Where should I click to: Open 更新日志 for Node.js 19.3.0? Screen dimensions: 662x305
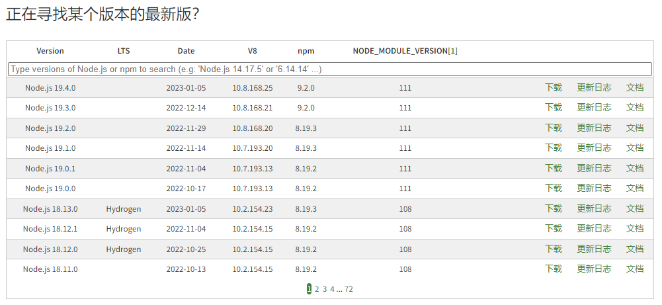594,107
